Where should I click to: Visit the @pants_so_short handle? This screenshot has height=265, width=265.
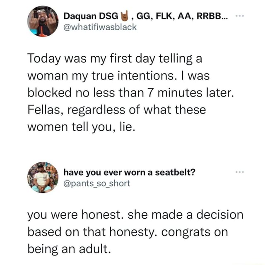97,183
